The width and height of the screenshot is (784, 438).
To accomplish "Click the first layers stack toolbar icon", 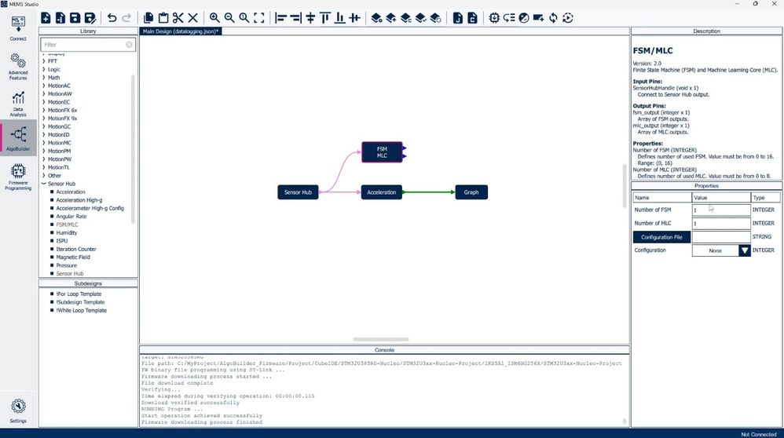I will pyautogui.click(x=376, y=18).
